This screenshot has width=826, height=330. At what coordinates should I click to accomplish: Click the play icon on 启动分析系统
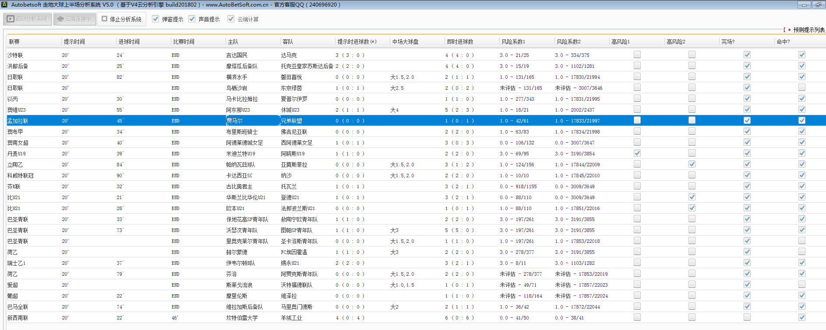(x=11, y=19)
